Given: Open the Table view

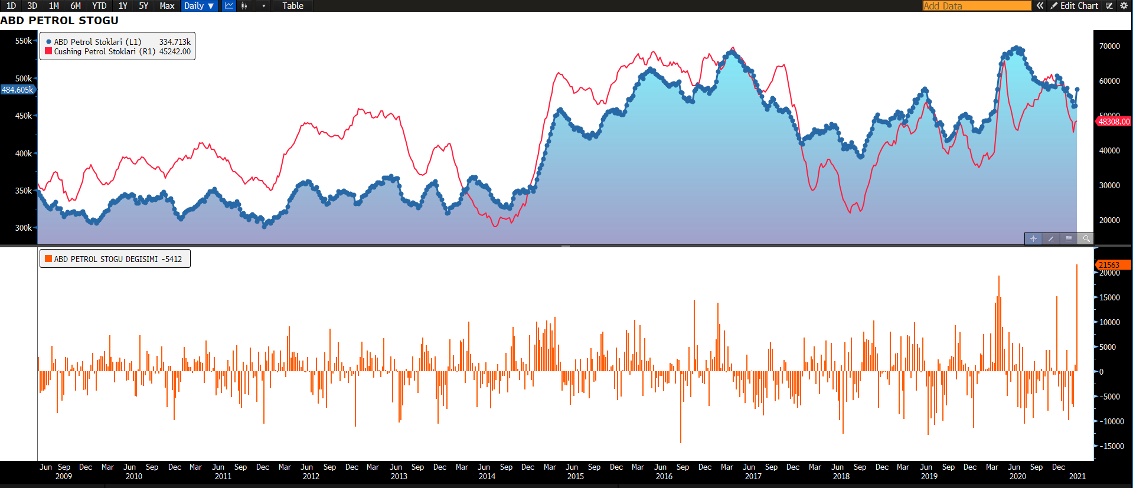Looking at the screenshot, I should [x=293, y=6].
